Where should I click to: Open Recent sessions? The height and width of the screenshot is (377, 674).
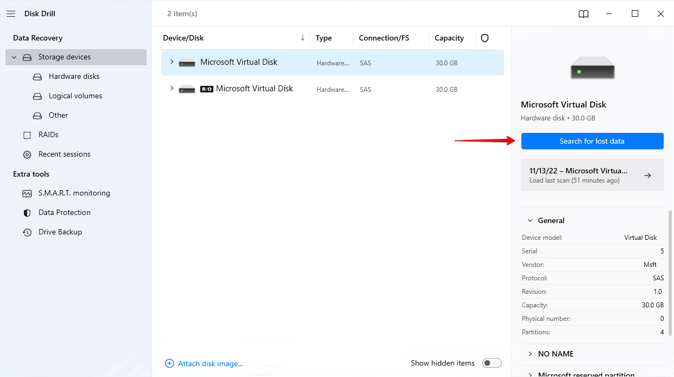(64, 154)
